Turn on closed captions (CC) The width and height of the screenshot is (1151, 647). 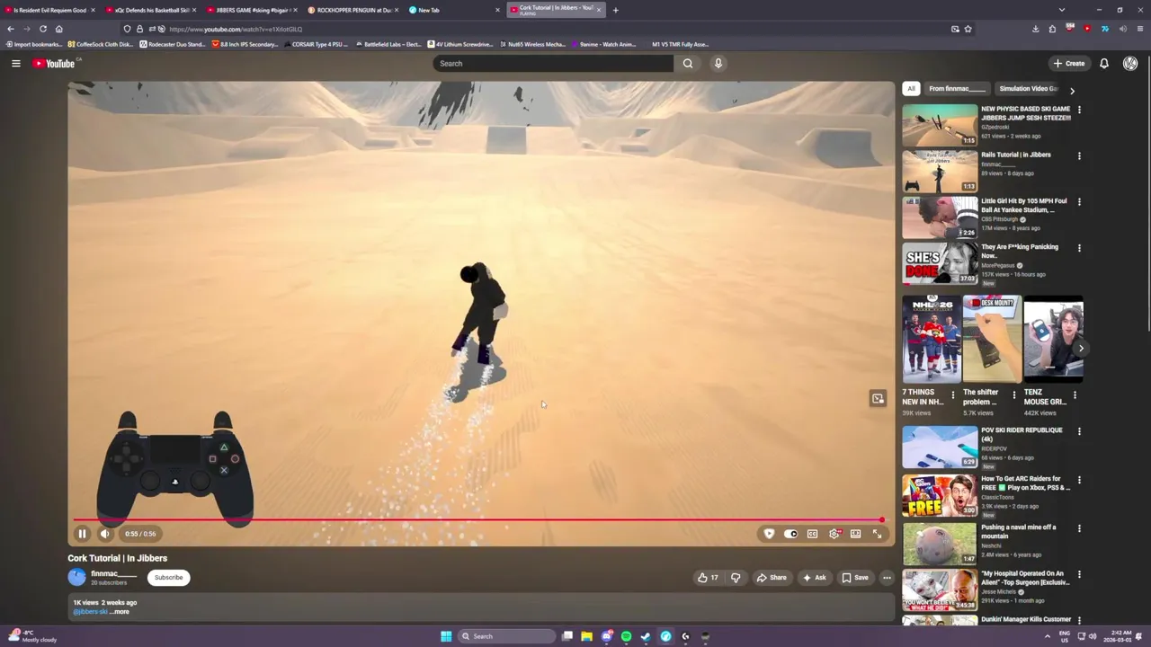[x=812, y=534]
